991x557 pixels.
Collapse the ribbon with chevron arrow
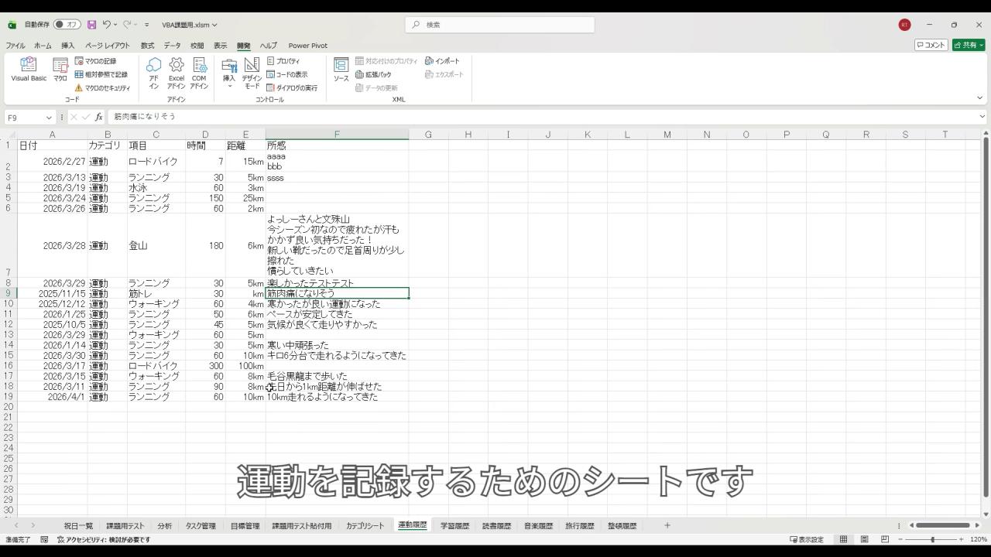(979, 98)
